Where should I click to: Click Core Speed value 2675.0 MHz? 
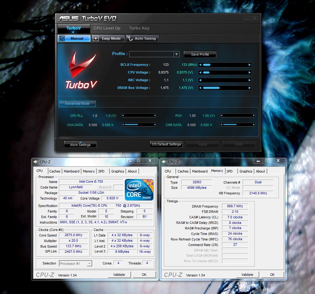click(x=73, y=235)
